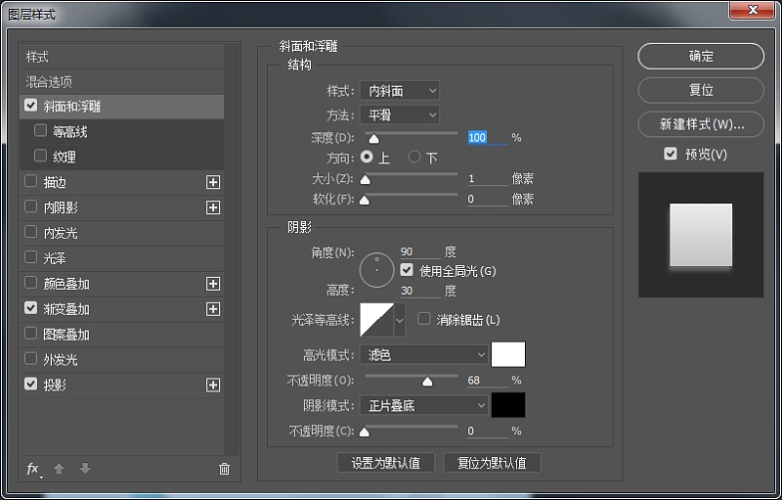Open the 样式 presets section

click(121, 57)
